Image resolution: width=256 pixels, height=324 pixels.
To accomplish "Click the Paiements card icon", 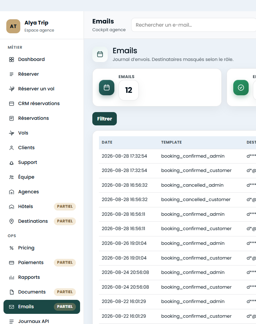I will click(x=12, y=263).
